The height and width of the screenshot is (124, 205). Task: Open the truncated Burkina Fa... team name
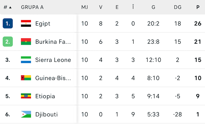click(53, 42)
